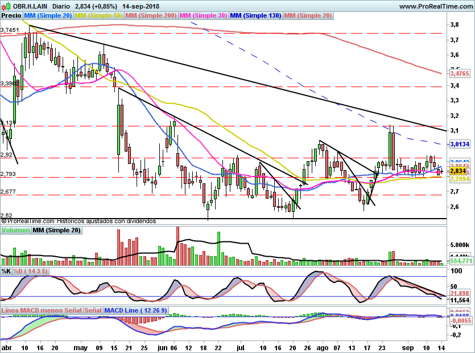This screenshot has height=353, width=475.
Task: Expand the Línea MACD menos Señal label
Action: click(41, 310)
